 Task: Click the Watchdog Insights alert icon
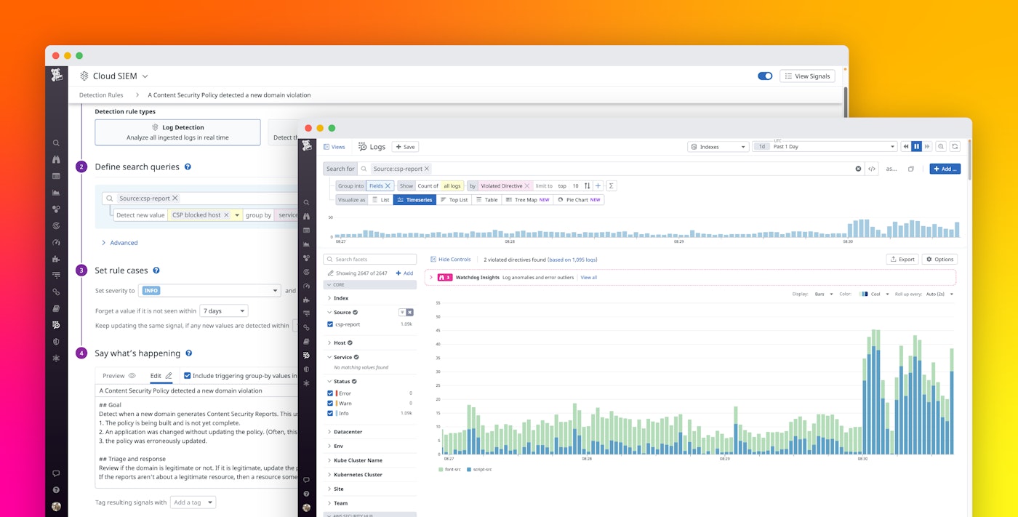pyautogui.click(x=444, y=276)
